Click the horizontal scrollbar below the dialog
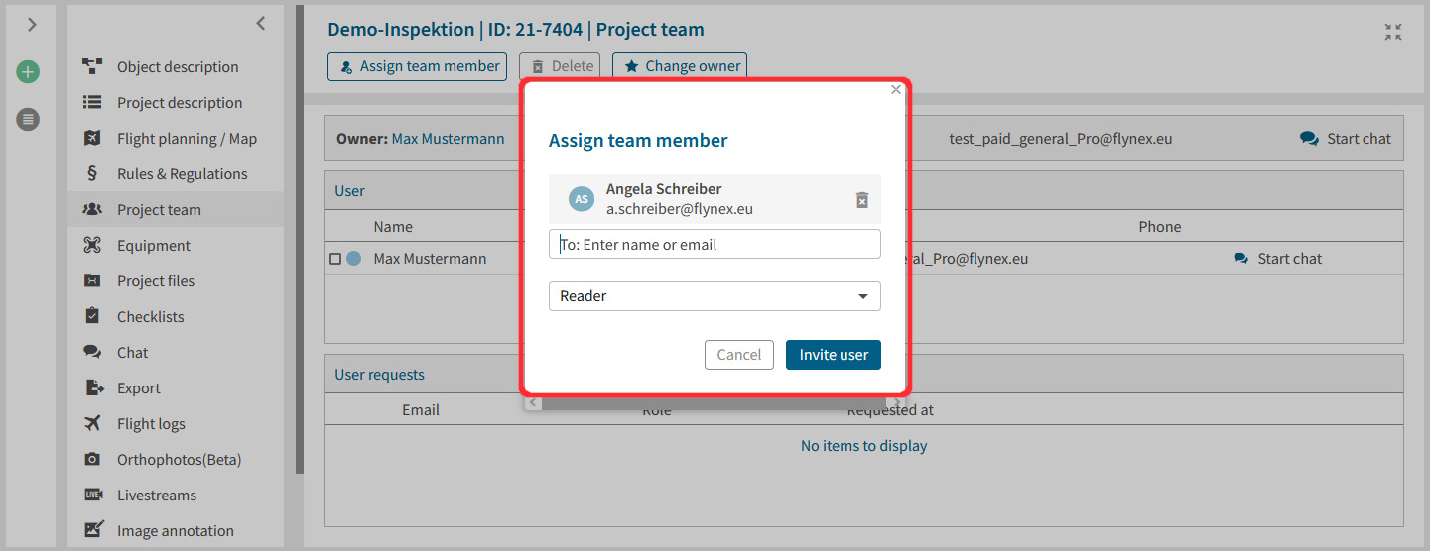1430x551 pixels. click(715, 403)
